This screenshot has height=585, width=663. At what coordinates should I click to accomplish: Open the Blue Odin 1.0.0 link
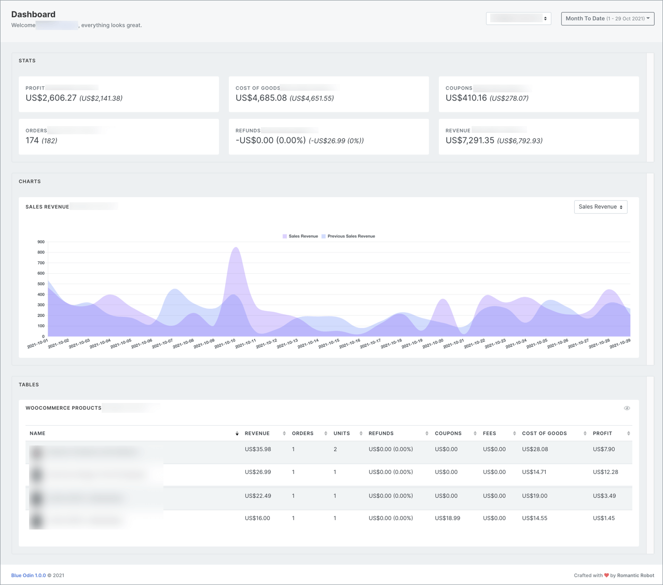click(x=29, y=575)
